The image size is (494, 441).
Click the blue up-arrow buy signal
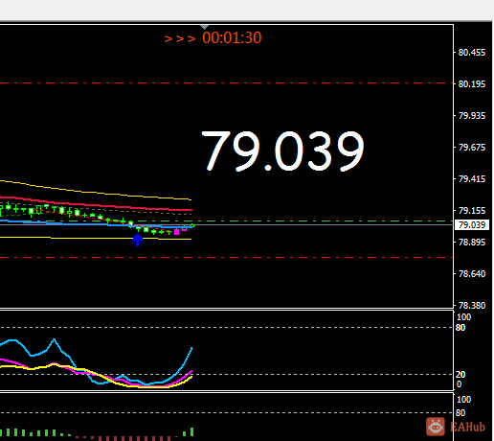click(x=137, y=240)
